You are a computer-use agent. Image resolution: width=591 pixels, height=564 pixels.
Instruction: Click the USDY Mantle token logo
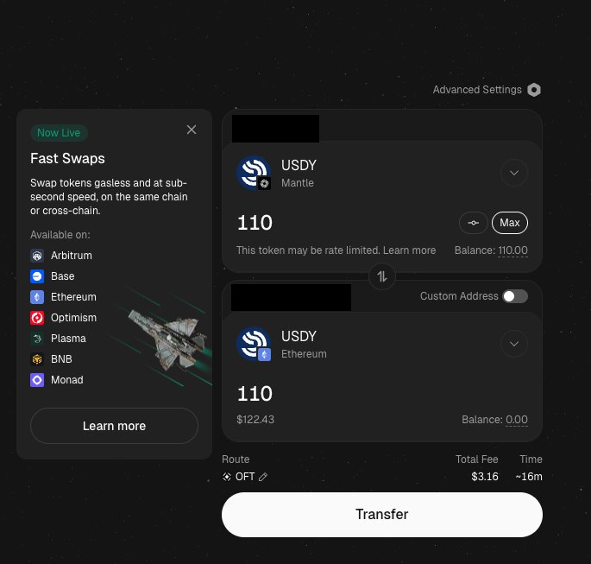point(254,173)
